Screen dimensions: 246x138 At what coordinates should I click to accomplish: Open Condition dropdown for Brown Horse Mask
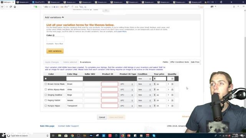tap(145, 84)
